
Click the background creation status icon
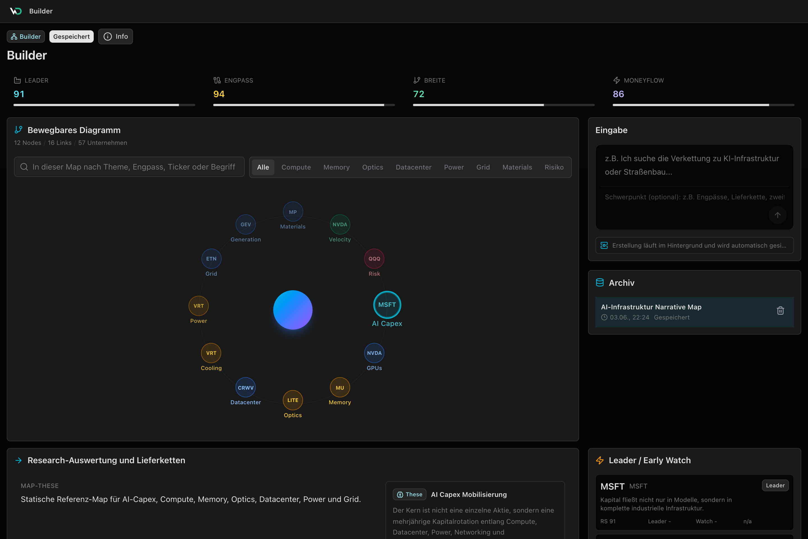[x=604, y=245]
